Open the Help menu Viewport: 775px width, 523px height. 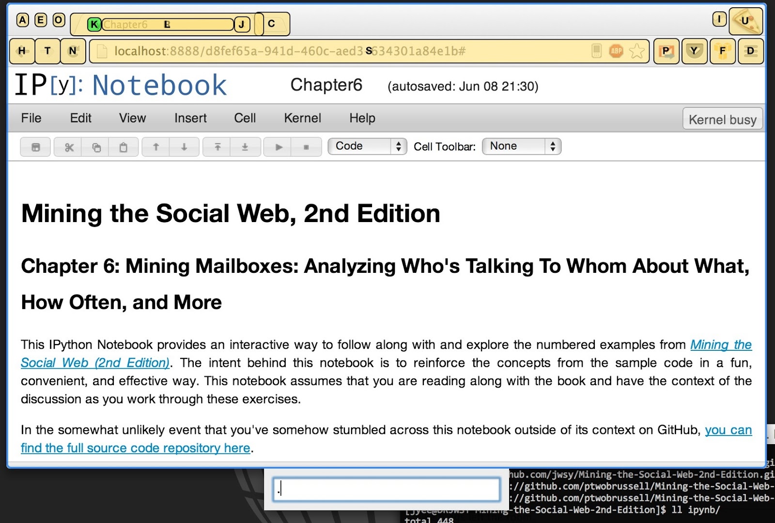coord(362,118)
